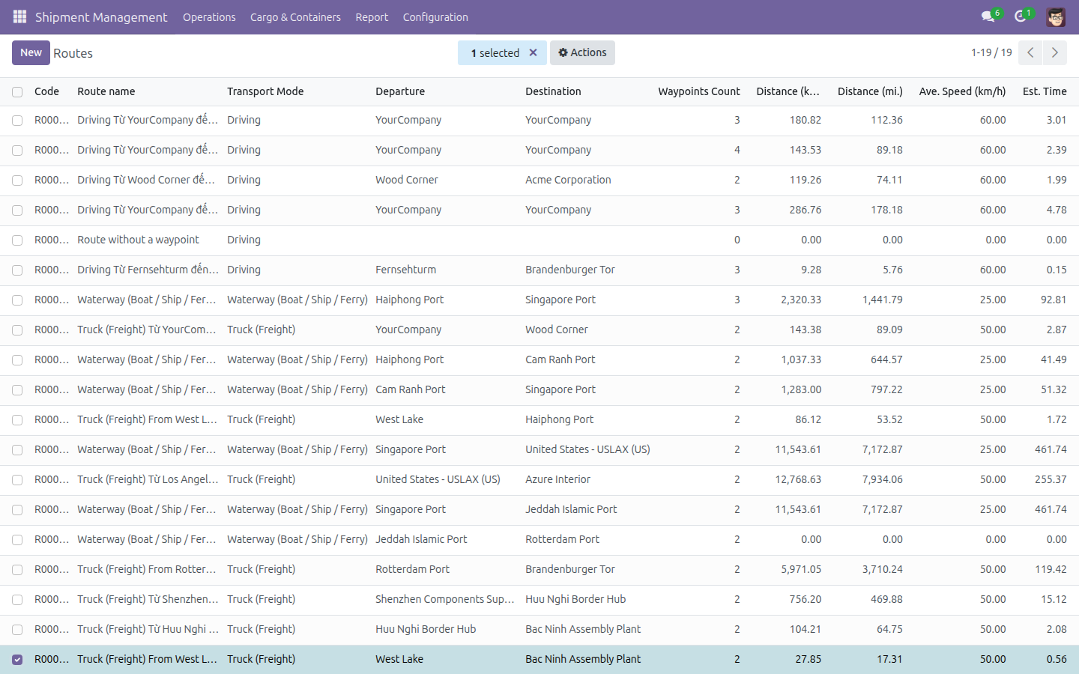Expand the Cargo & Containers menu
Screen dimensions: 1079x674
coord(295,16)
